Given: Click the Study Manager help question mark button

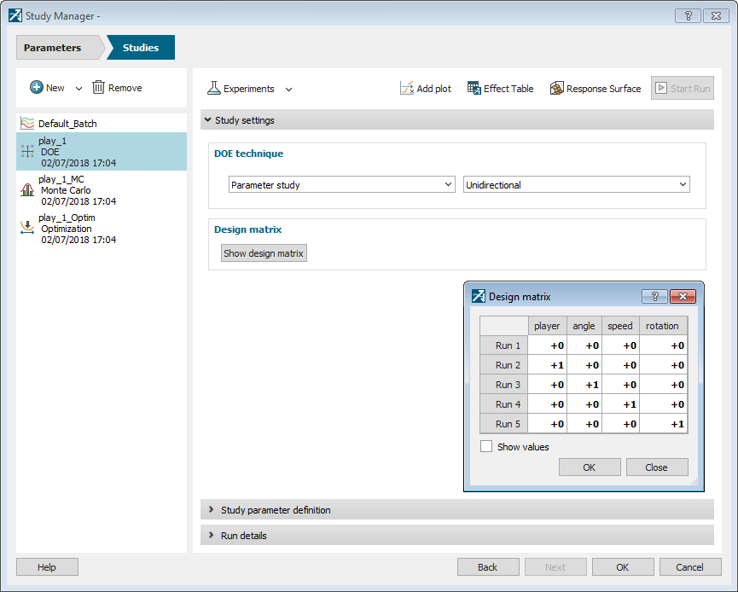Looking at the screenshot, I should click(688, 15).
